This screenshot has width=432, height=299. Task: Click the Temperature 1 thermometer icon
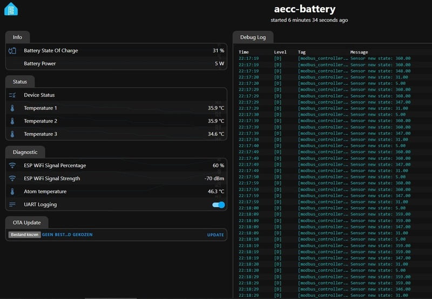point(12,108)
